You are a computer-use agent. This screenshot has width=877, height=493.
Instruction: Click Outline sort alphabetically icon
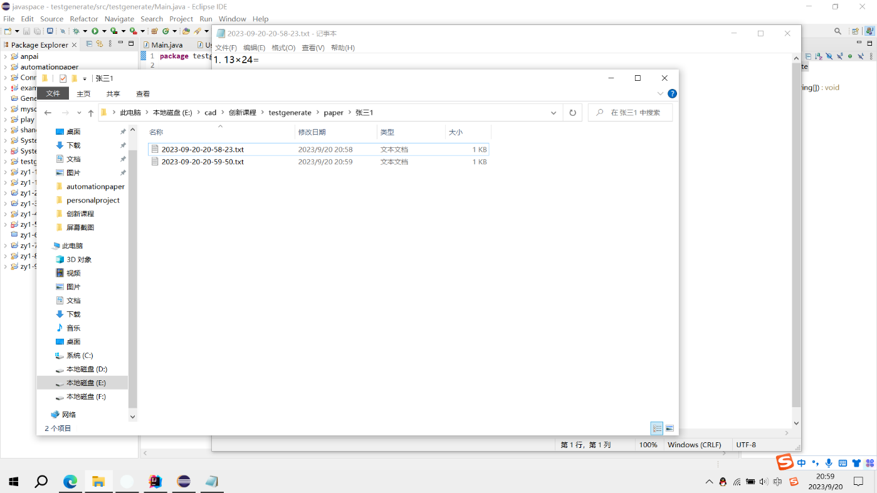click(x=818, y=56)
